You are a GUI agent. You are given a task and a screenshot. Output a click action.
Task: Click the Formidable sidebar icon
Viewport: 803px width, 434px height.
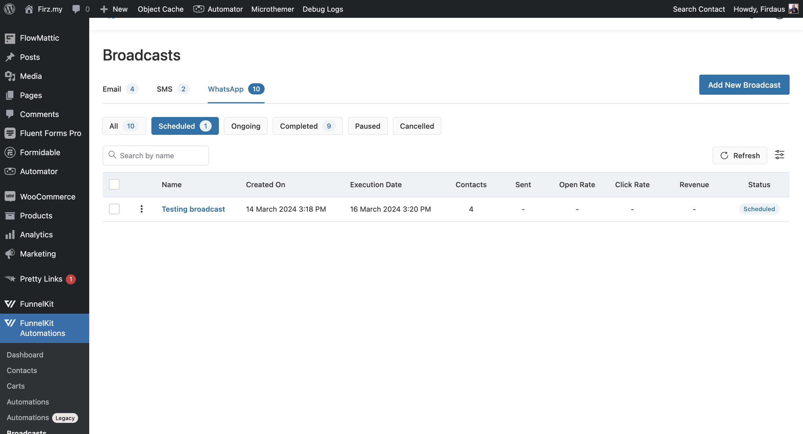10,152
